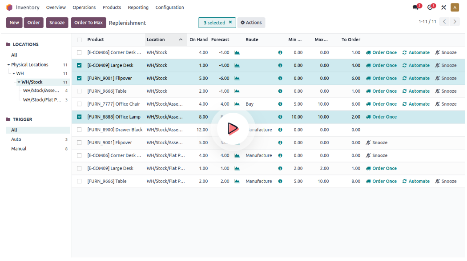Sort by the To Order column header

(x=351, y=40)
